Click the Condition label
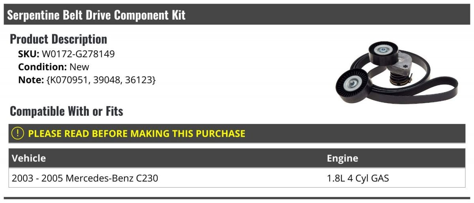 pyautogui.click(x=42, y=67)
